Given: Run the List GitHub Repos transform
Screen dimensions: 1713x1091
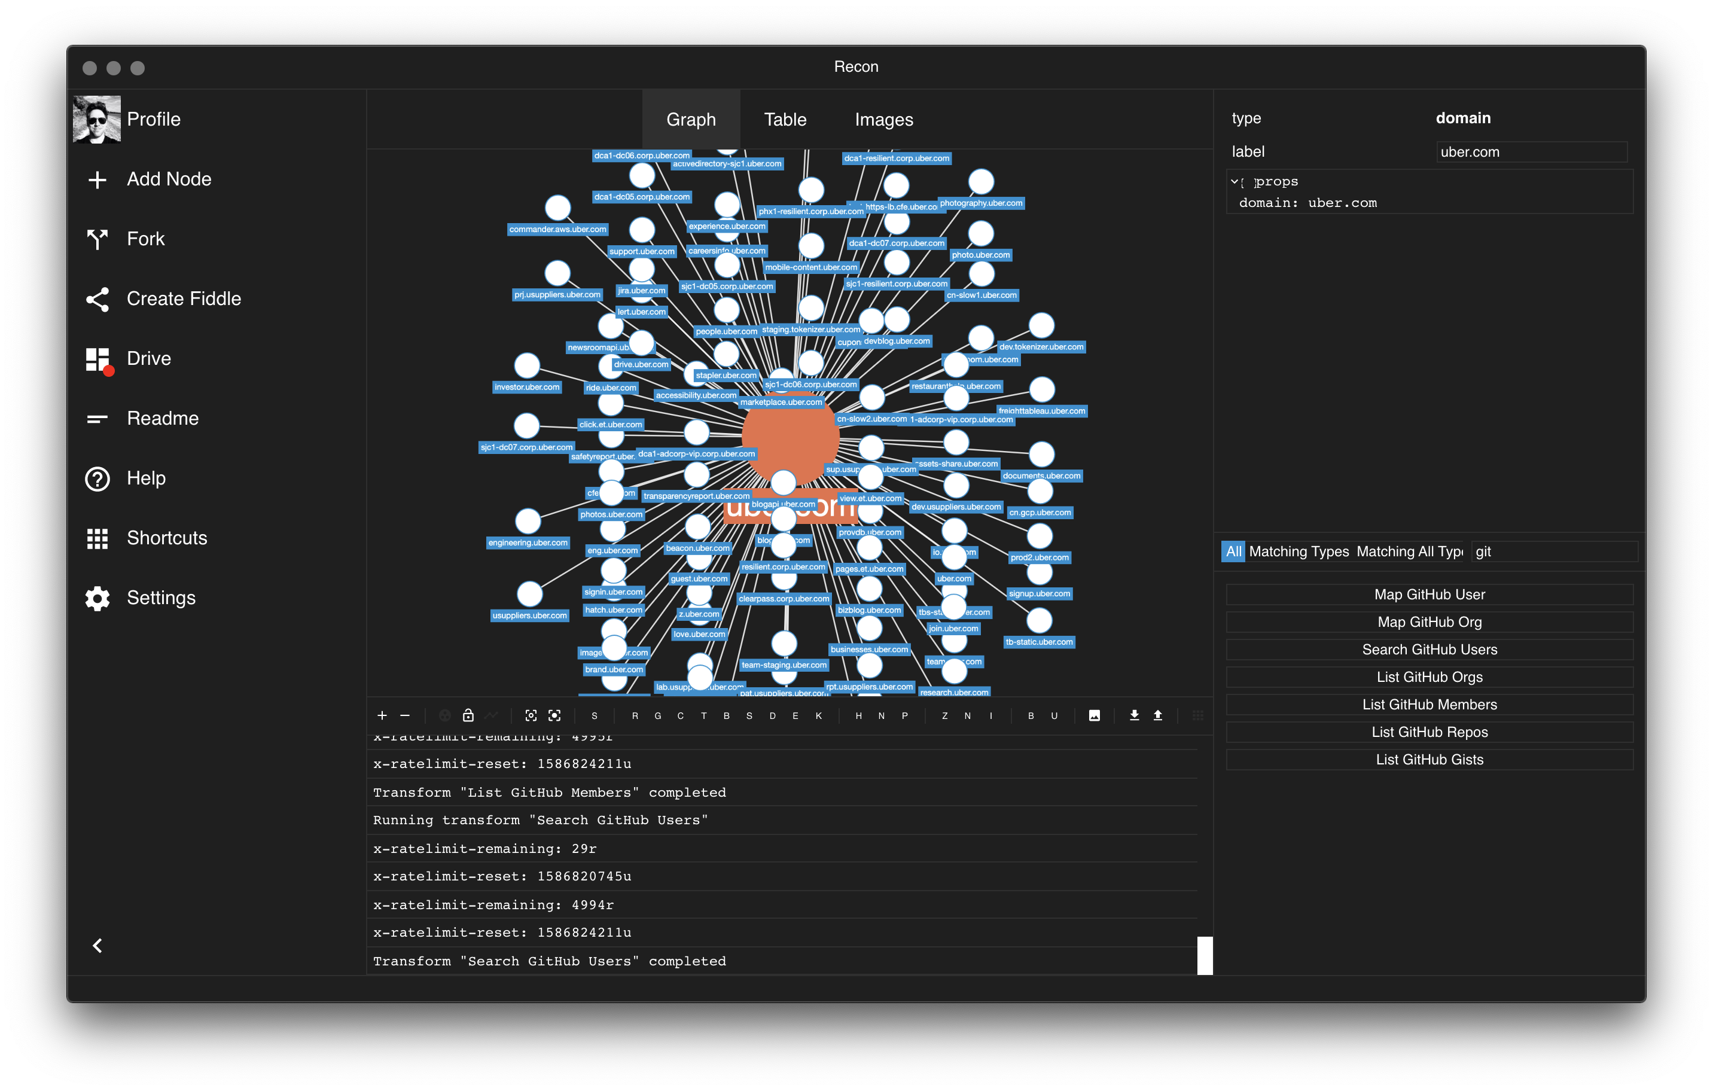Looking at the screenshot, I should coord(1429,733).
